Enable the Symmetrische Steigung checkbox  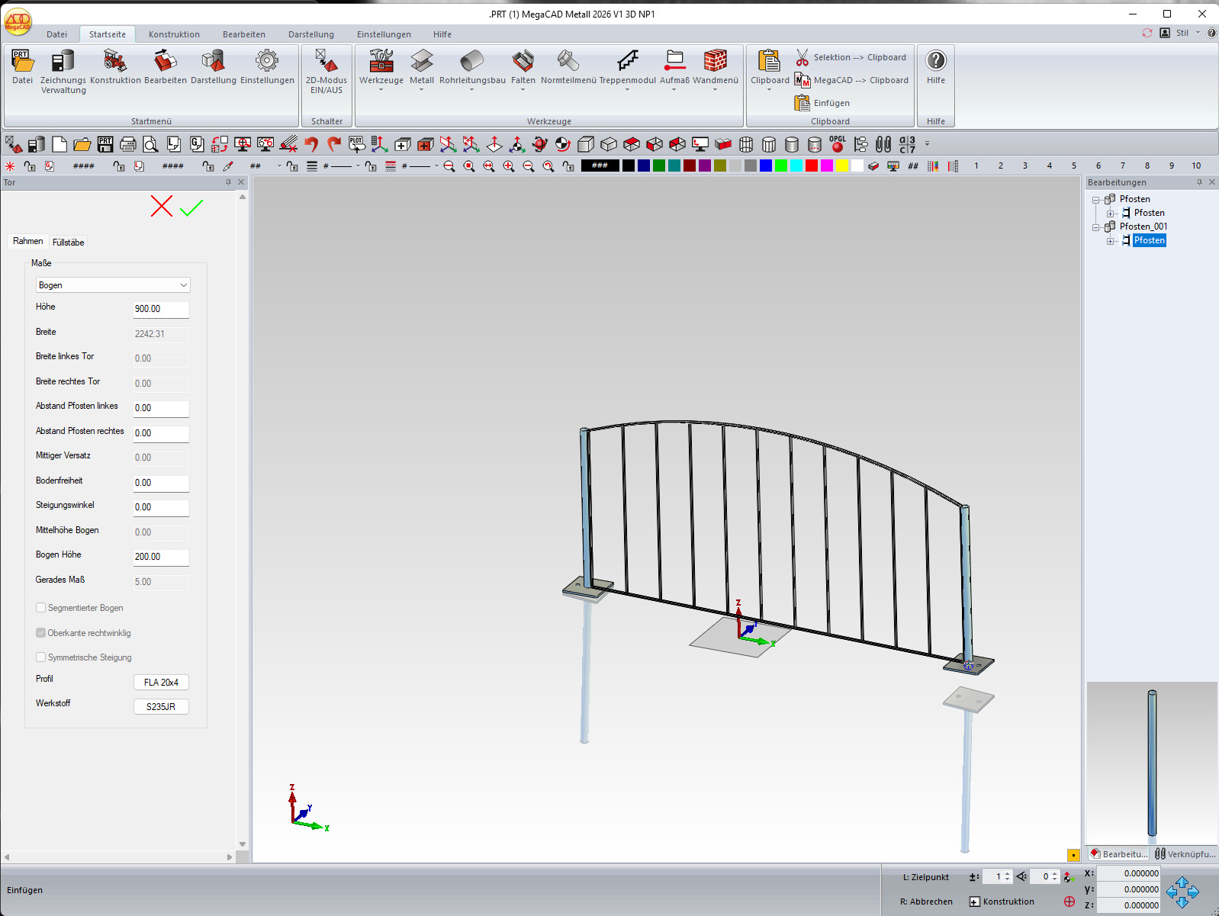tap(41, 657)
